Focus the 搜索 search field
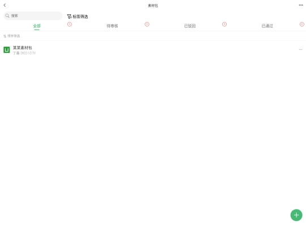306x230 pixels. [33, 16]
